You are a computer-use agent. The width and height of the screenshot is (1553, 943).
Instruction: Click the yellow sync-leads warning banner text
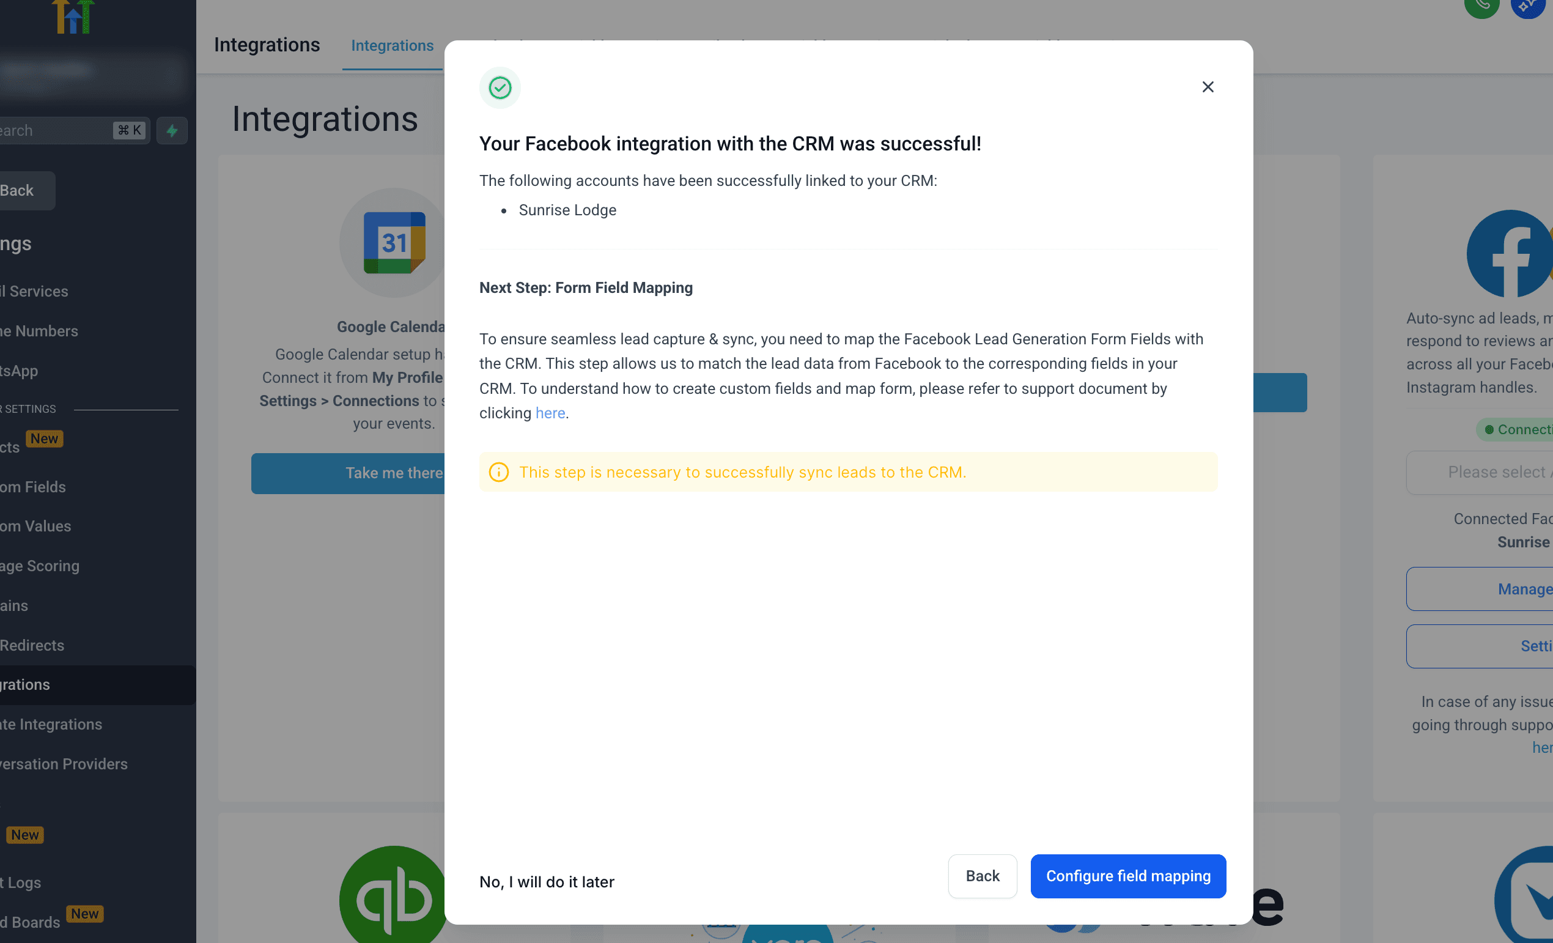coord(742,472)
